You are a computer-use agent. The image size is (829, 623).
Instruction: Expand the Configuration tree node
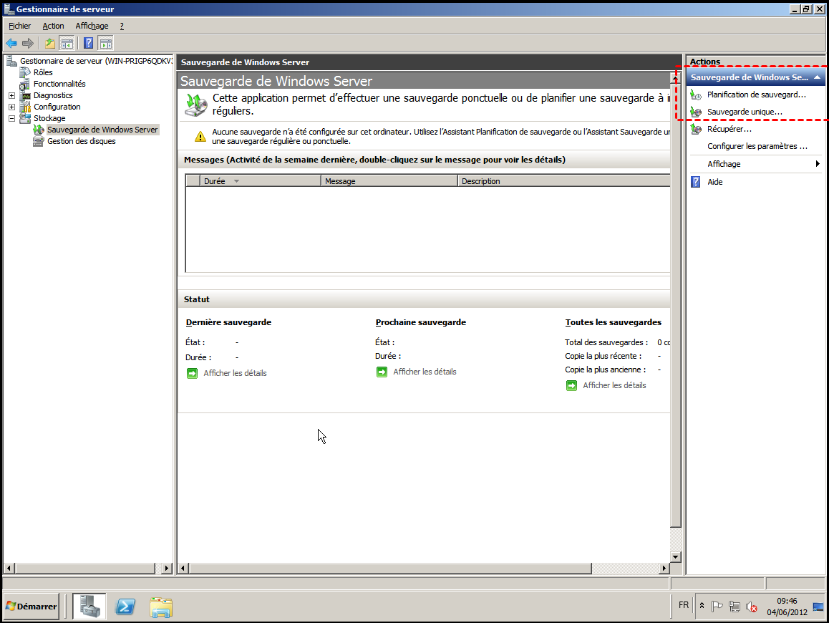click(x=11, y=107)
